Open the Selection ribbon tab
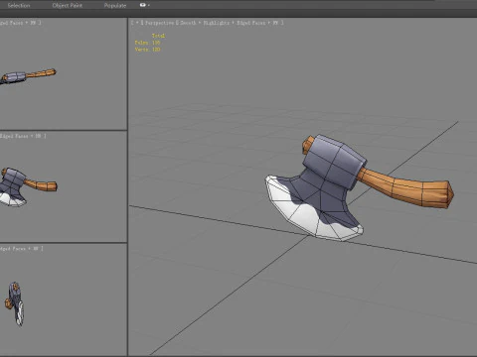477x357 pixels. pyautogui.click(x=19, y=5)
